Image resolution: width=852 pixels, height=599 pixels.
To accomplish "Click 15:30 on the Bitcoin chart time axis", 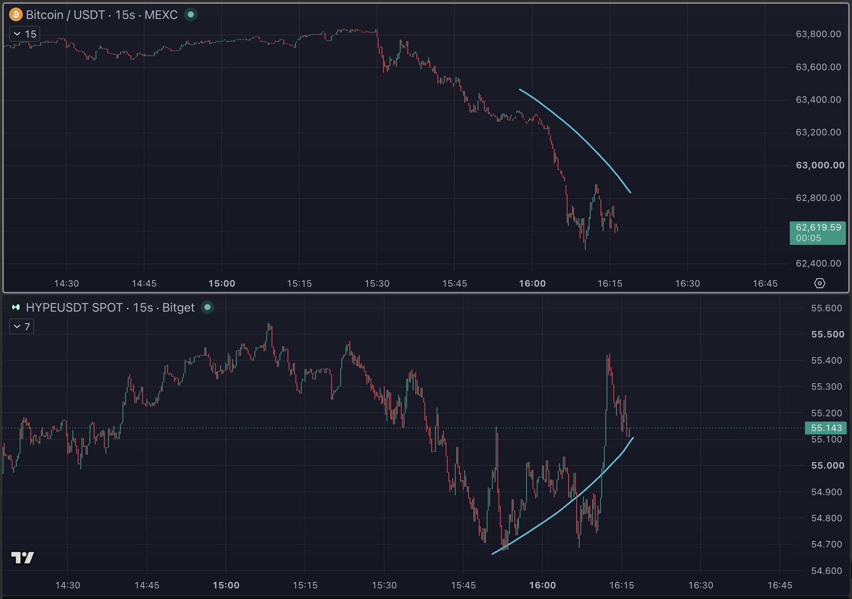I will [377, 283].
